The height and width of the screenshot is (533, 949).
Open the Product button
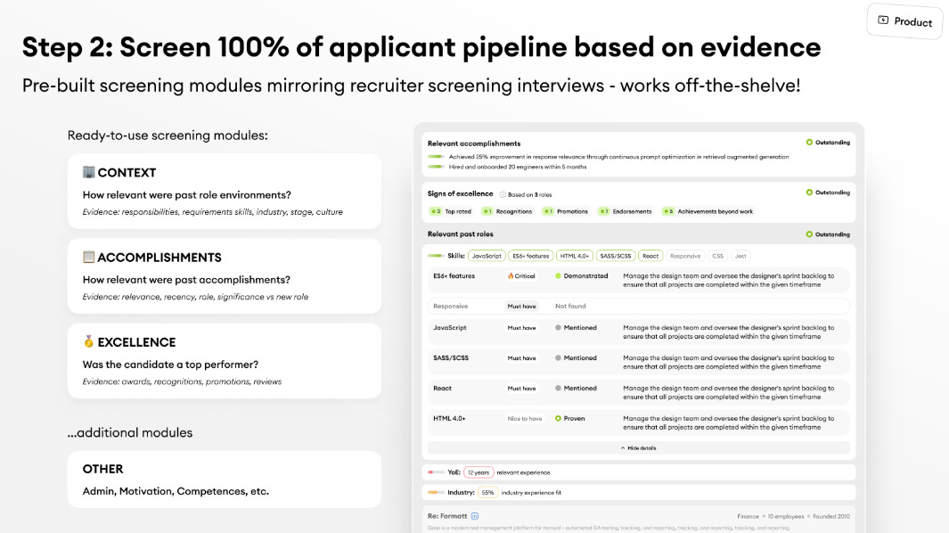click(904, 21)
